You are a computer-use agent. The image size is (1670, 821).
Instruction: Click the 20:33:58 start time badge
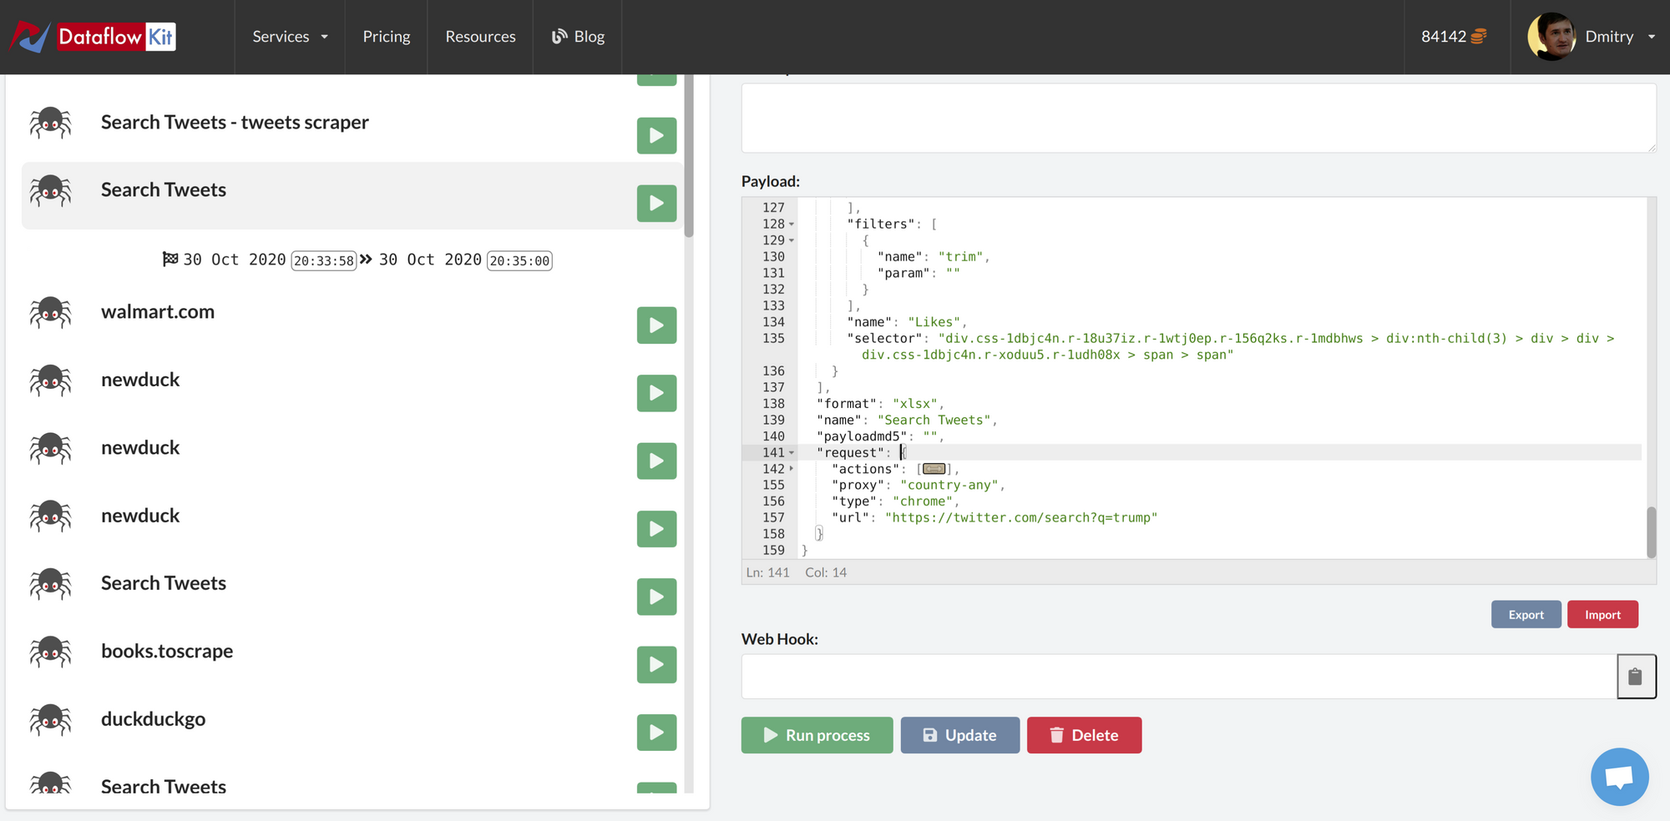click(x=324, y=260)
